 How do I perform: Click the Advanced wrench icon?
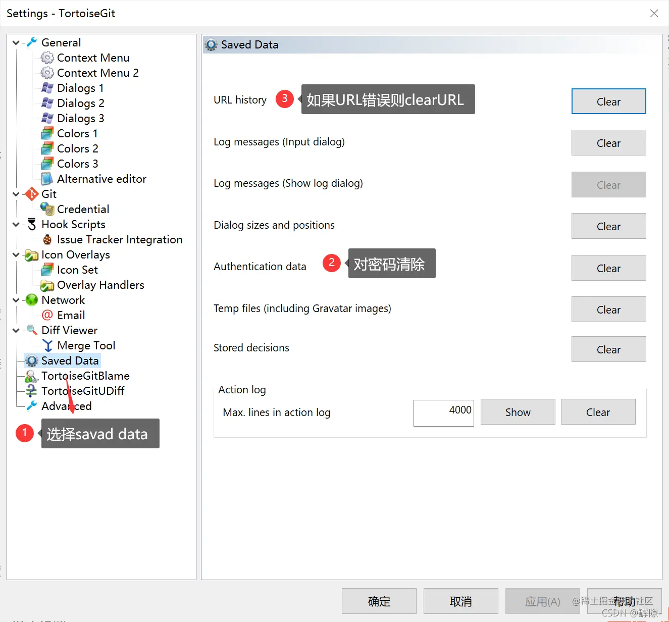click(x=32, y=406)
